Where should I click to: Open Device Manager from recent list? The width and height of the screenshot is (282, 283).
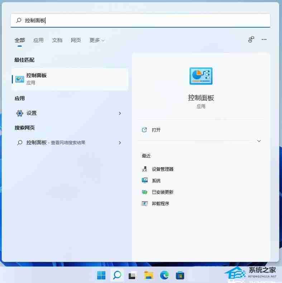pyautogui.click(x=162, y=169)
